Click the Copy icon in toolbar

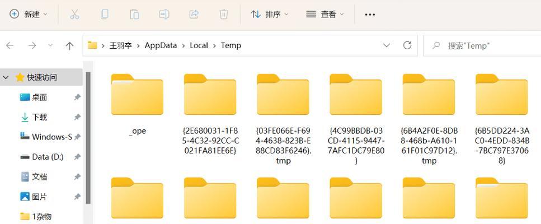pyautogui.click(x=104, y=15)
